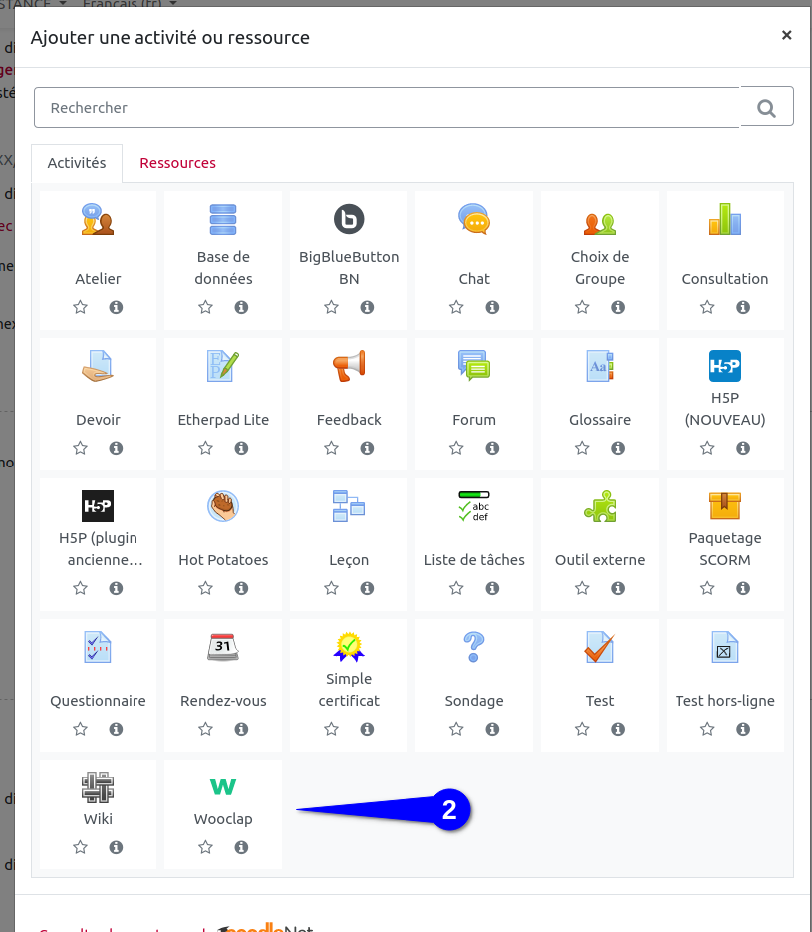Image resolution: width=812 pixels, height=932 pixels.
Task: Close the add activity dialog
Action: coord(786,35)
